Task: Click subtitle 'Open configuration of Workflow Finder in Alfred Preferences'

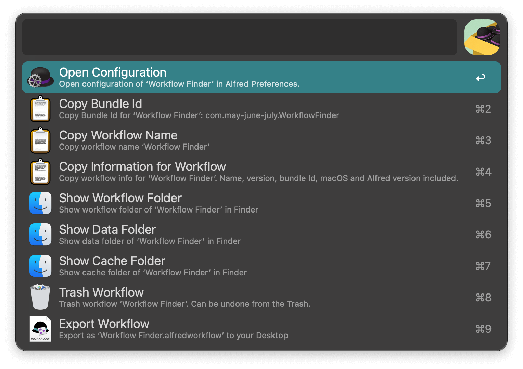Action: pyautogui.click(x=179, y=84)
